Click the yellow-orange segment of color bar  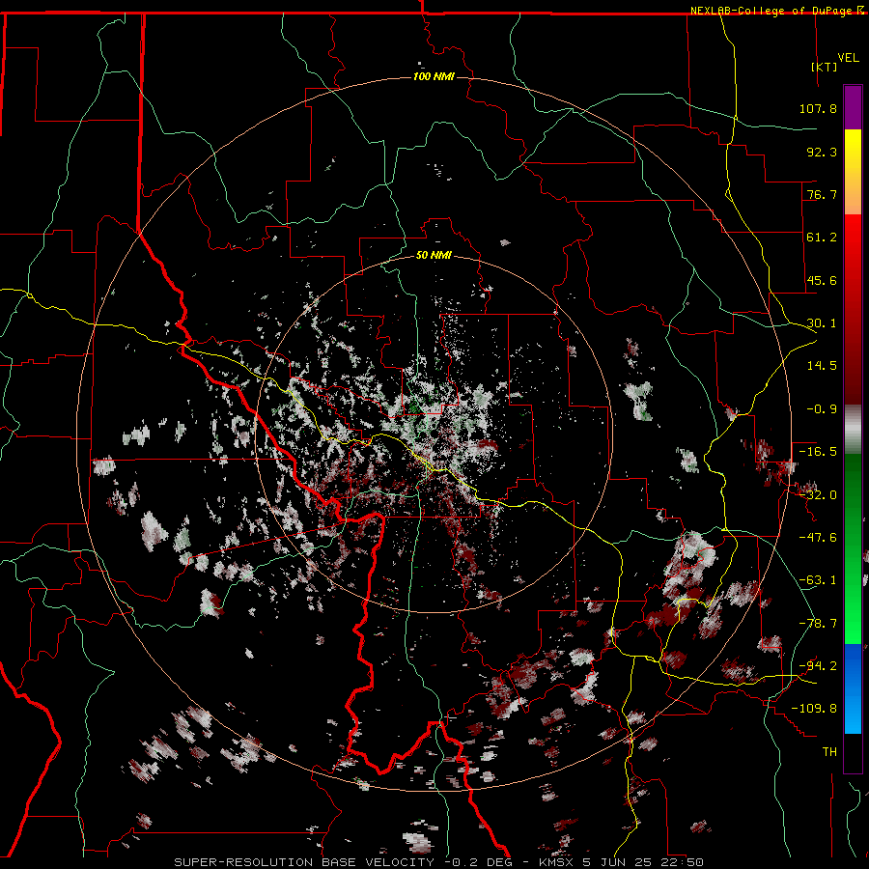pos(853,172)
